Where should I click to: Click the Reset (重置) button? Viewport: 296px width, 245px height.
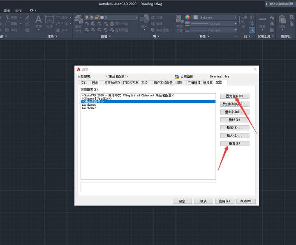(x=235, y=143)
